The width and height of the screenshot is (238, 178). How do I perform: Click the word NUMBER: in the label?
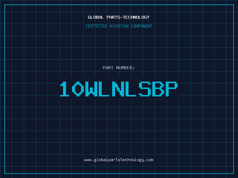pos(125,68)
